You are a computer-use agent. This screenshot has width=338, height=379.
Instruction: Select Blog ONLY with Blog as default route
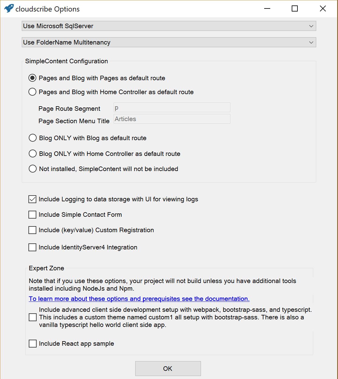click(x=32, y=138)
